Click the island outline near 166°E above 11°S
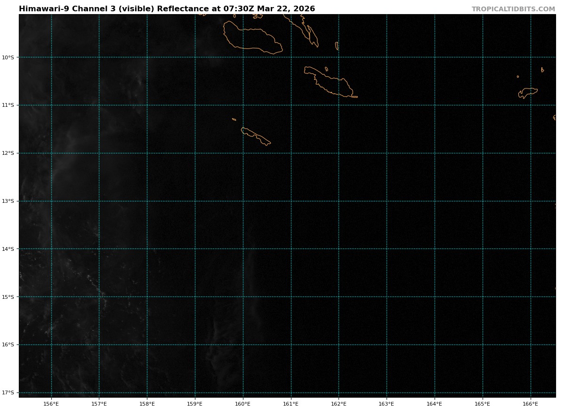The width and height of the screenshot is (565, 408). [x=528, y=92]
